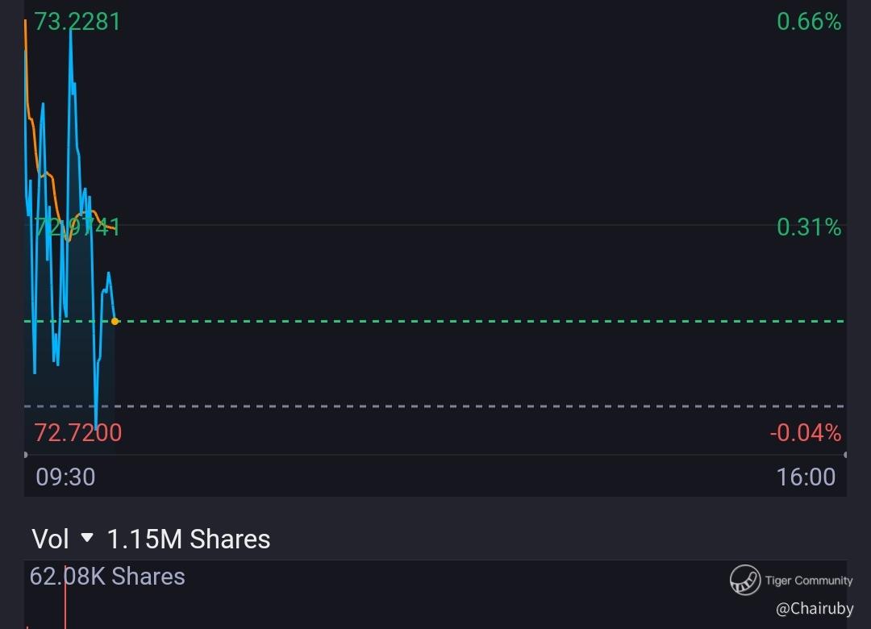
Task: Click the 73.2281 high price label
Action: [x=77, y=21]
